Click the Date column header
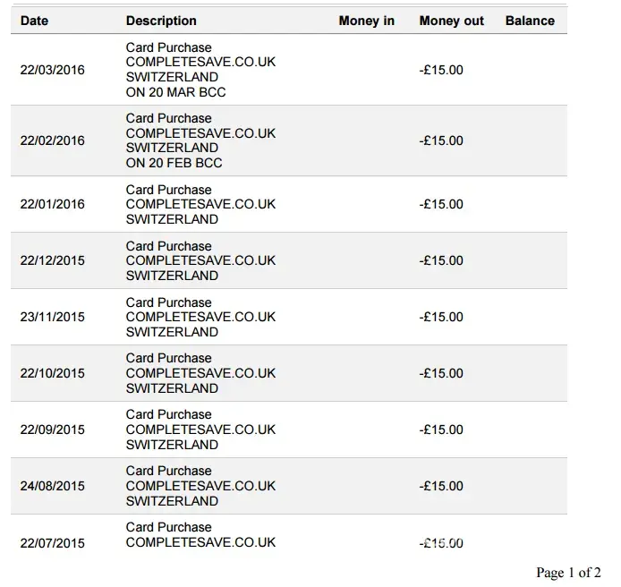This screenshot has width=621, height=587. (x=34, y=21)
